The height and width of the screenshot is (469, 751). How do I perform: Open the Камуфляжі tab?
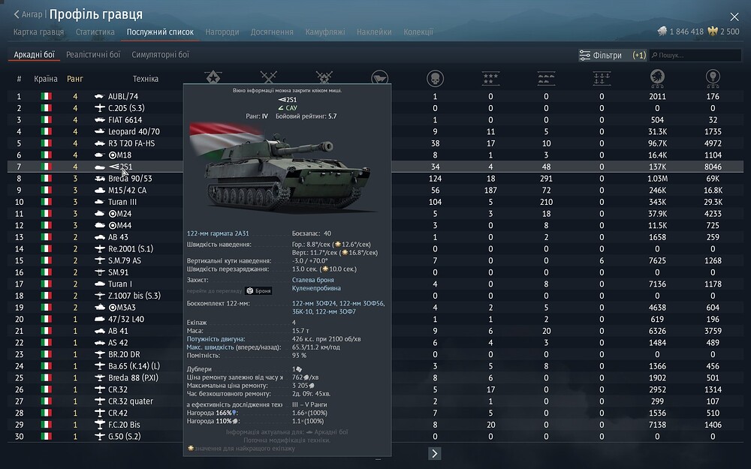coord(325,32)
